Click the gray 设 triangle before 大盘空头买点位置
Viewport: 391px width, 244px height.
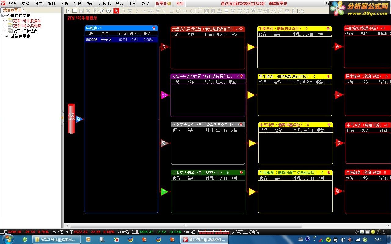coord(165,143)
